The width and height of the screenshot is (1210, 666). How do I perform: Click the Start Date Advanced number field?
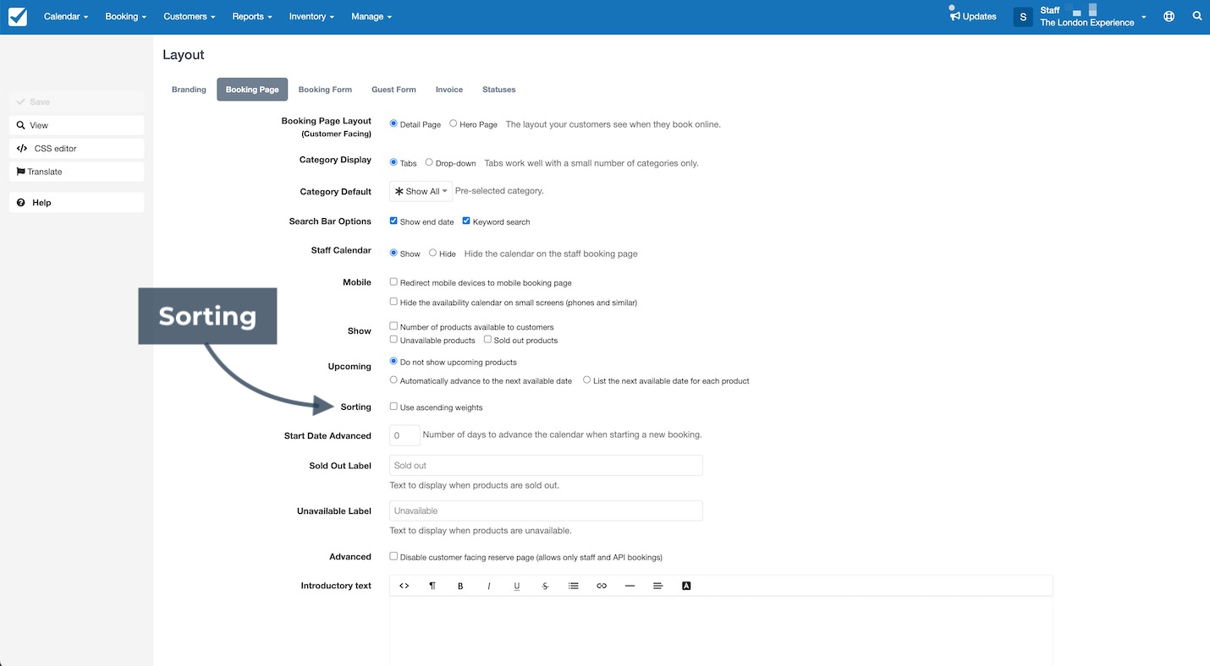tap(404, 435)
